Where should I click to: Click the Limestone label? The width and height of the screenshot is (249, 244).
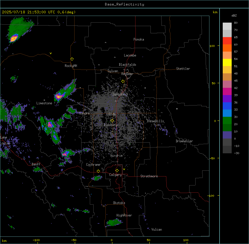pyautogui.click(x=44, y=103)
